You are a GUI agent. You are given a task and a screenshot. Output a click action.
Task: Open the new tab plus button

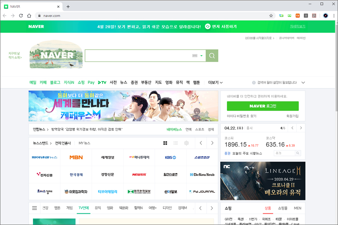(68, 7)
